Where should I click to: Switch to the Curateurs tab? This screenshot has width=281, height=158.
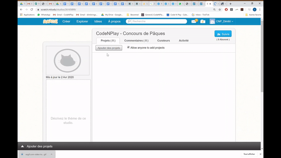[163, 40]
